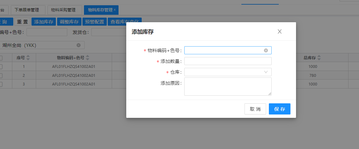Clear the 湖州全尚 (YKK) selection icon
This screenshot has width=359, height=149.
pyautogui.click(x=78, y=45)
